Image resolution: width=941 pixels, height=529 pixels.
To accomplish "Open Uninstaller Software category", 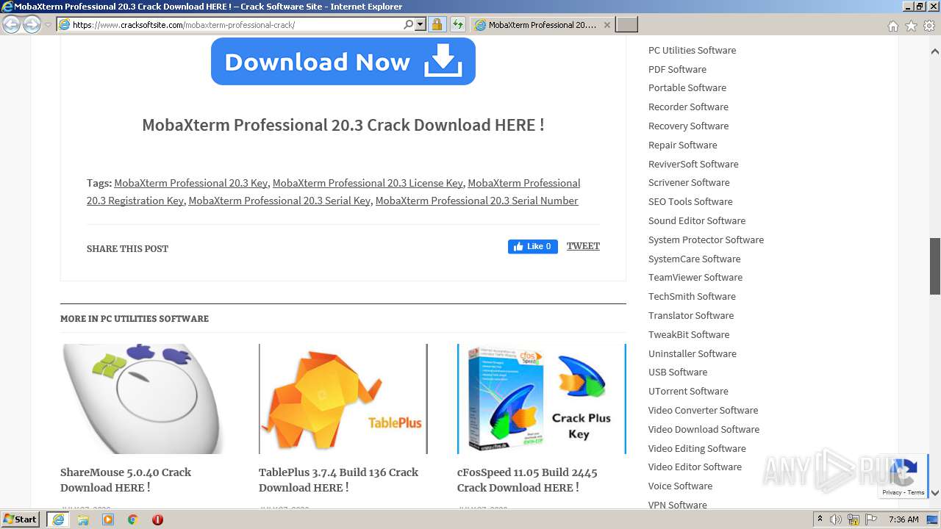I will (693, 353).
